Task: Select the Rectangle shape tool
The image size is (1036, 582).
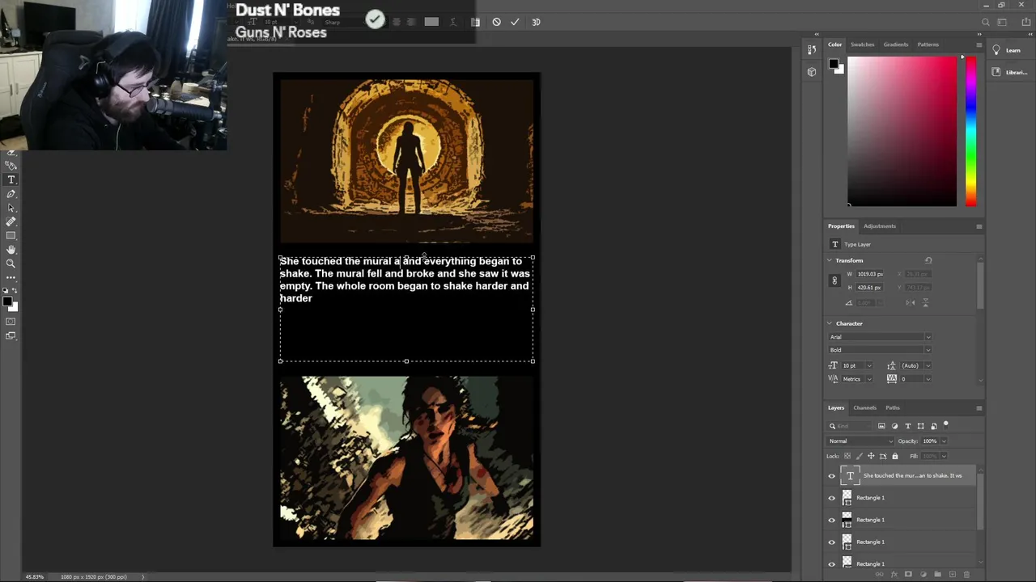Action: [11, 235]
